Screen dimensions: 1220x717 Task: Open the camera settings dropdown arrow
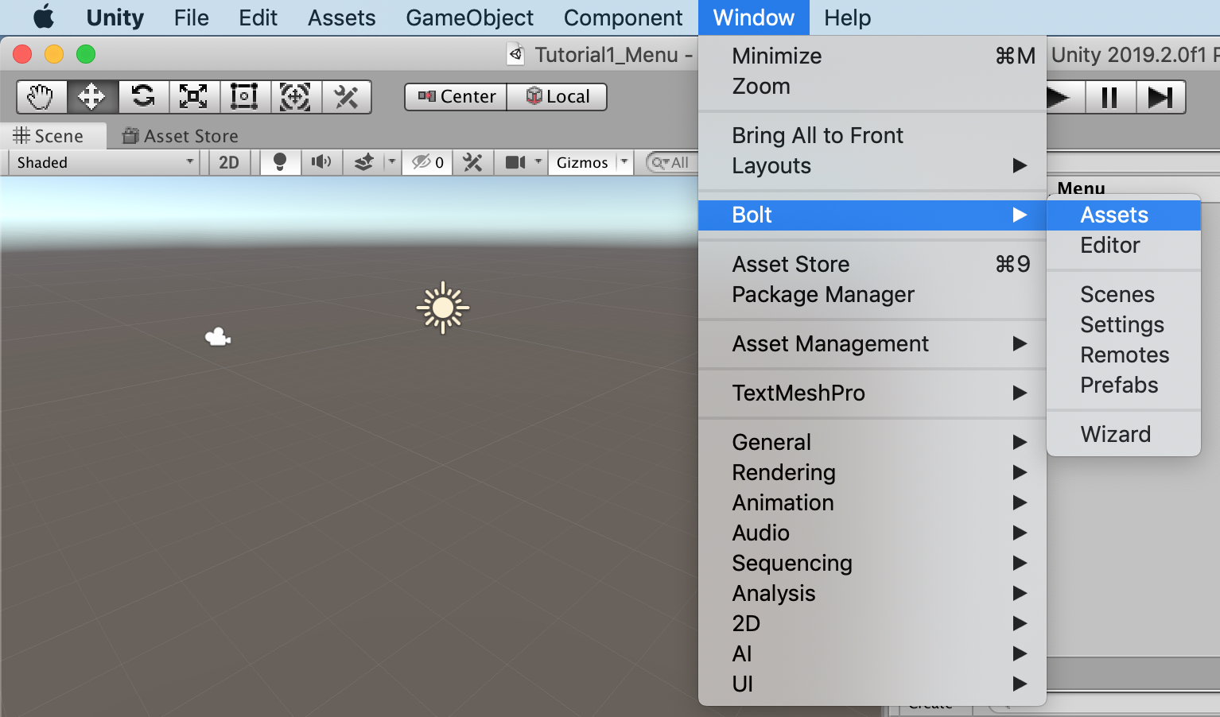538,162
